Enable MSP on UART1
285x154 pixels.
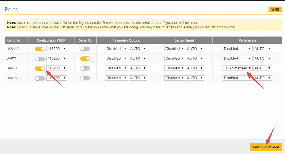(40, 59)
